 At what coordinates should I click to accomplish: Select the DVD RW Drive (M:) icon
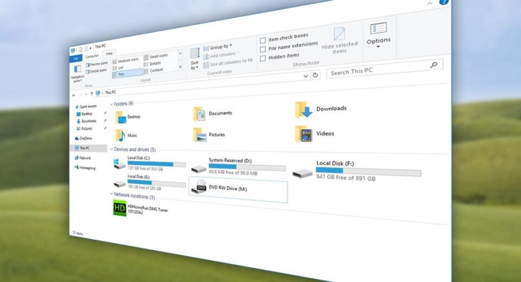[x=199, y=187]
